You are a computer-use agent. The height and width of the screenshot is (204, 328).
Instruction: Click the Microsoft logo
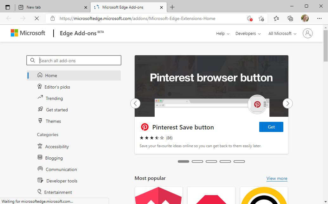pyautogui.click(x=28, y=33)
